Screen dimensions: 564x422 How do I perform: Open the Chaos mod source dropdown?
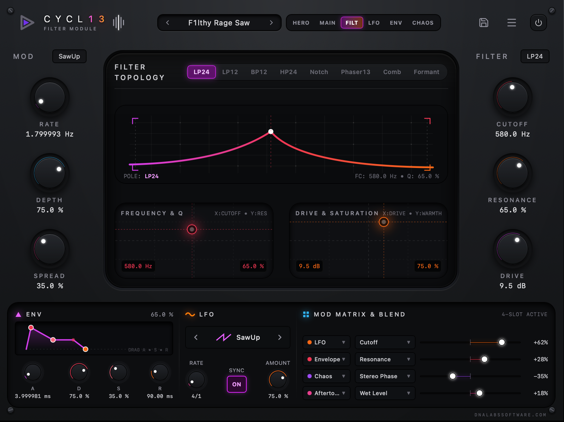point(327,376)
